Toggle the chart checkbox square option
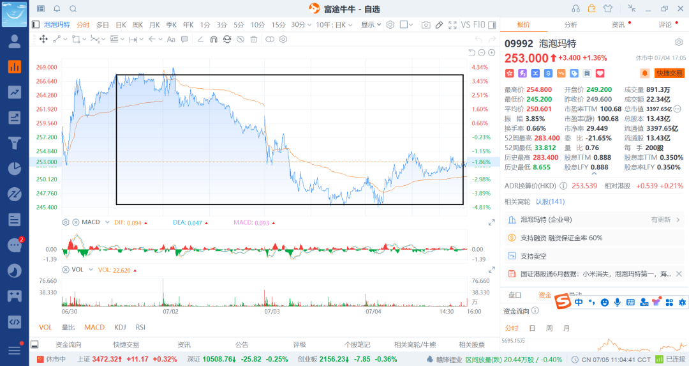Image resolution: width=689 pixels, height=366 pixels. (403, 25)
